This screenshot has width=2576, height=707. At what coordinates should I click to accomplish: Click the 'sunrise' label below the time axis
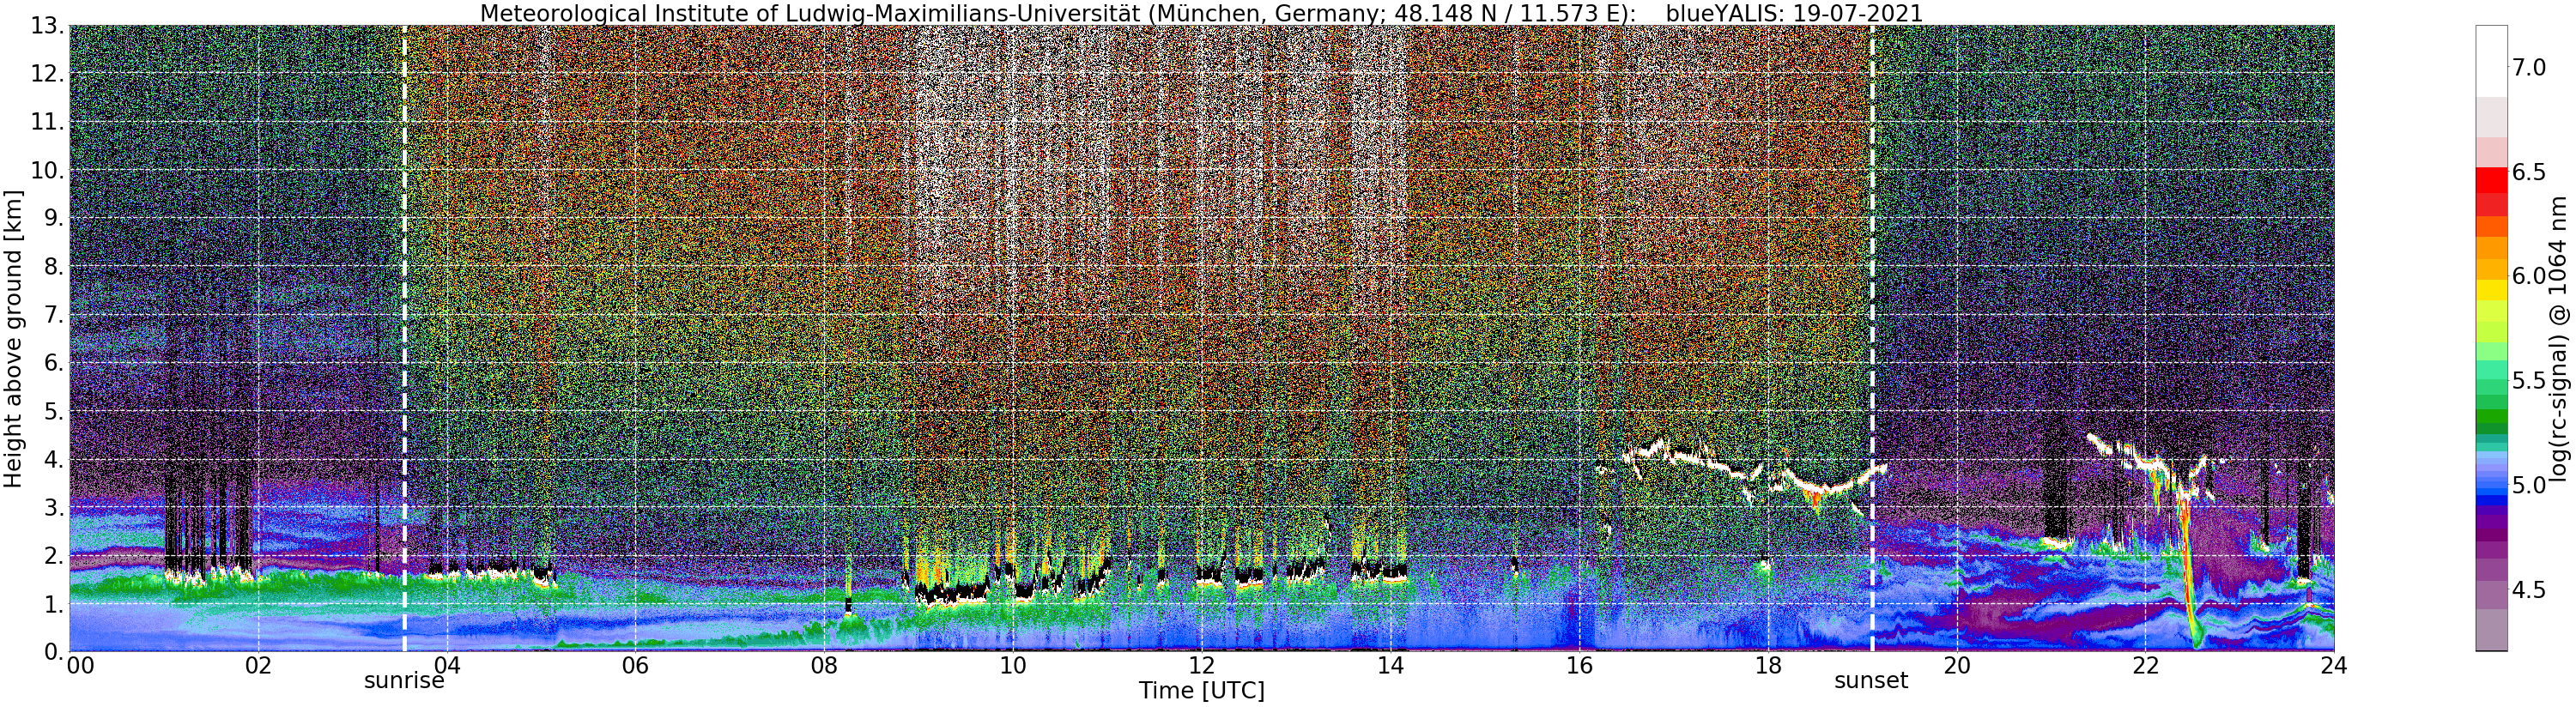coord(404,681)
